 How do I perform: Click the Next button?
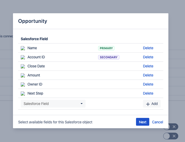pos(143,122)
